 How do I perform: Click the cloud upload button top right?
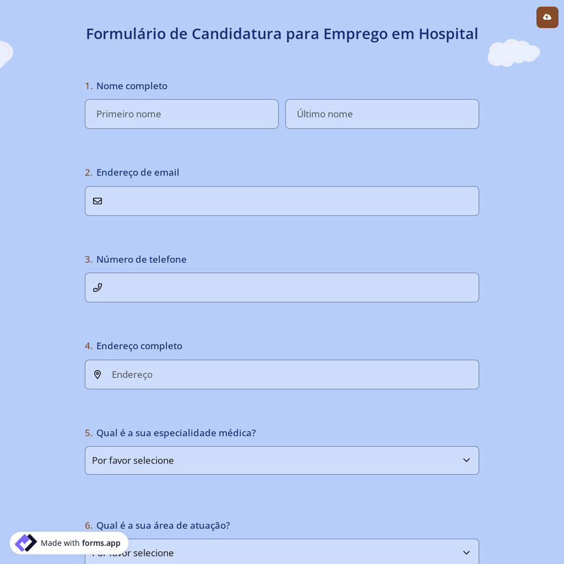click(547, 17)
